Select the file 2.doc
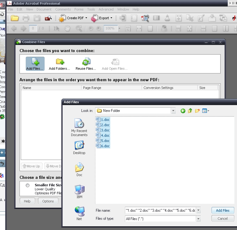Screen dimensions: 237x230 click(x=103, y=125)
